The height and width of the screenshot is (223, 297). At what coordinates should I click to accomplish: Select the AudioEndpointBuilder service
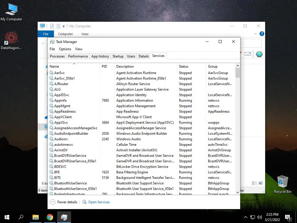click(x=141, y=134)
